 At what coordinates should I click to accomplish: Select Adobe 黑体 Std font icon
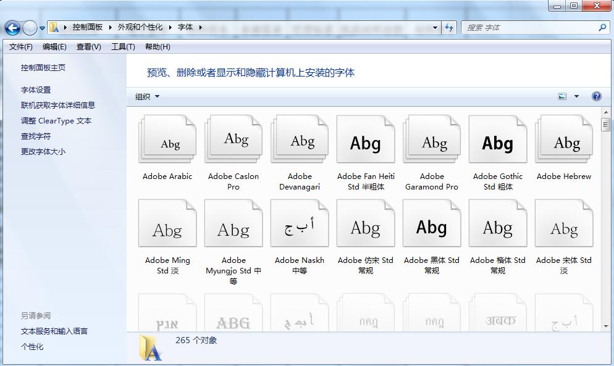click(x=432, y=223)
